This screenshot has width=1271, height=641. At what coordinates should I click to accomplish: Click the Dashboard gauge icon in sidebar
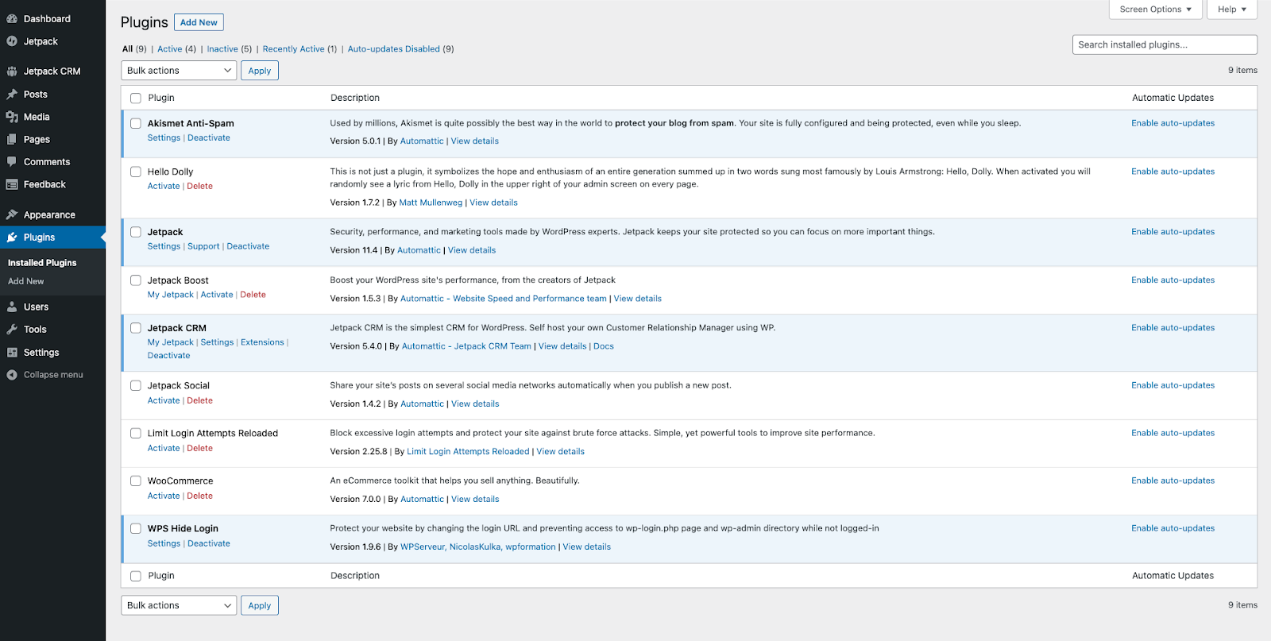(12, 19)
